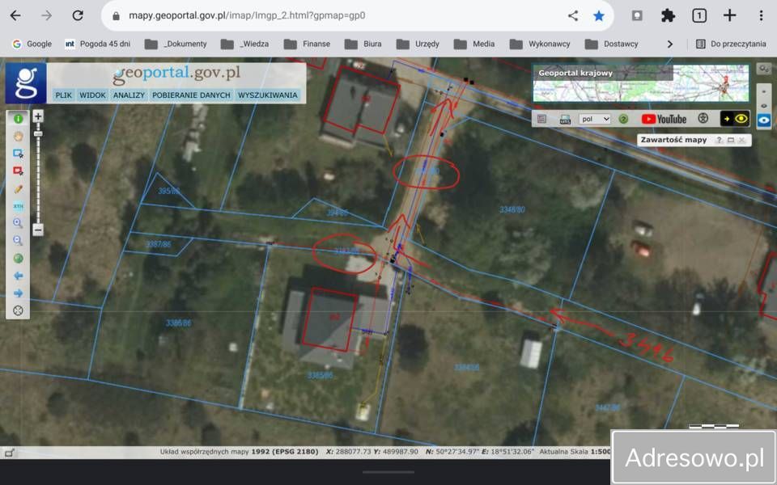Image resolution: width=777 pixels, height=485 pixels.
Task: Open the 'pol' language dropdown
Action: [594, 119]
